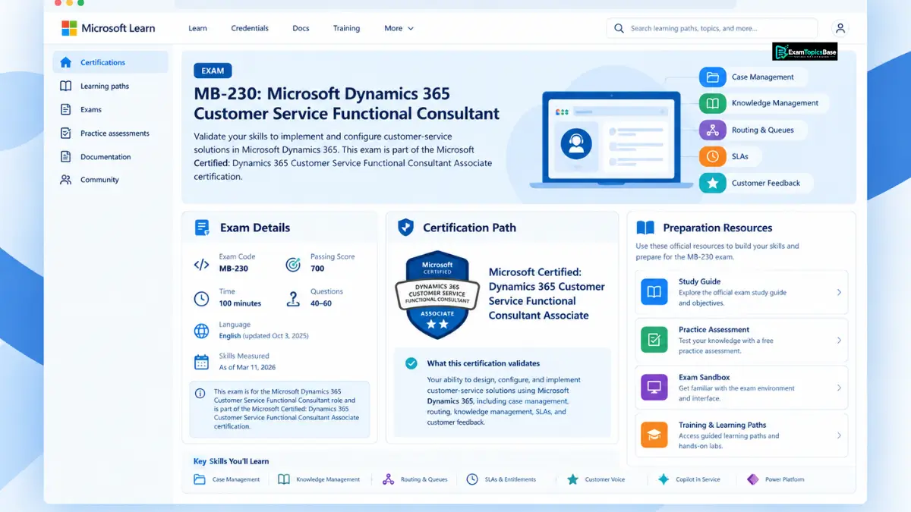The width and height of the screenshot is (911, 512).
Task: Expand the More dropdown menu
Action: 399,28
